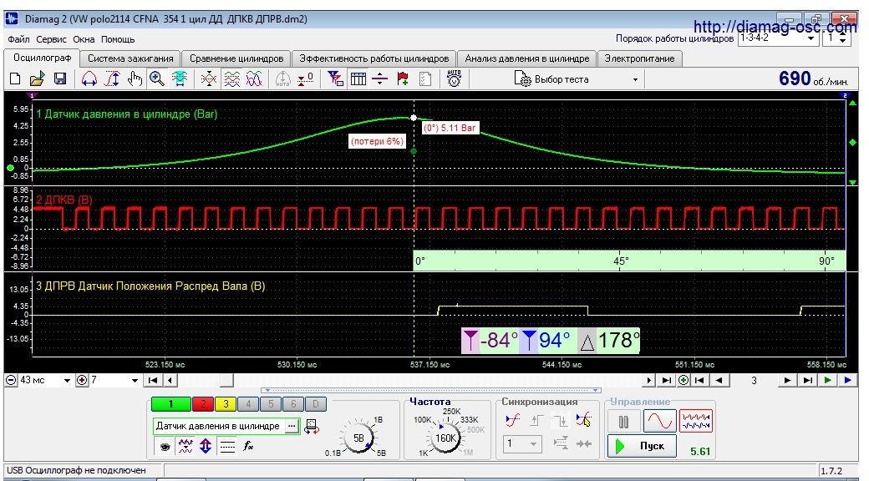Toggle channel 5 button
Viewport: 869px width, 481px height.
click(271, 404)
